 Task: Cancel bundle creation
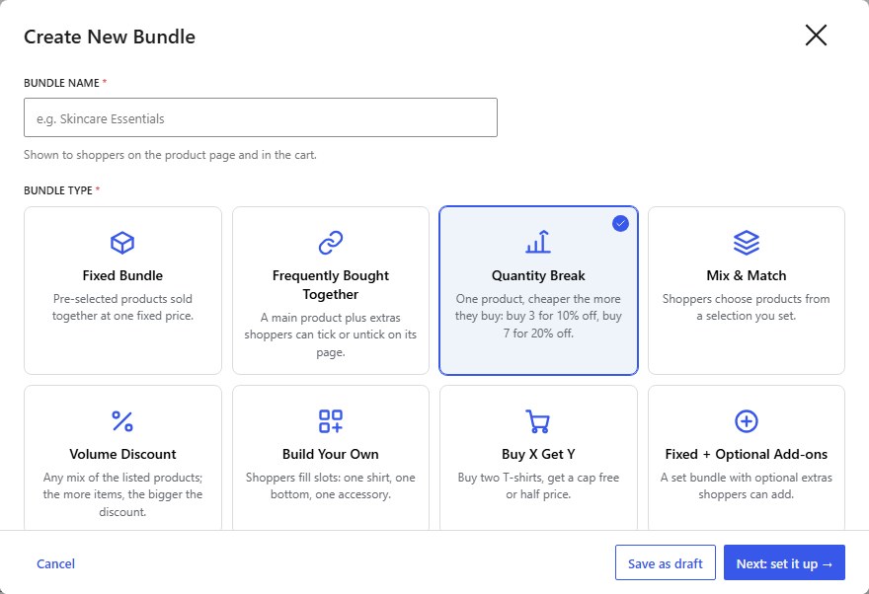(55, 563)
